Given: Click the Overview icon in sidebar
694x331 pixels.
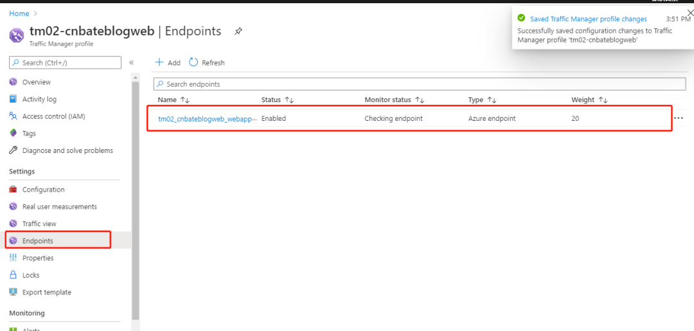Looking at the screenshot, I should [x=13, y=82].
